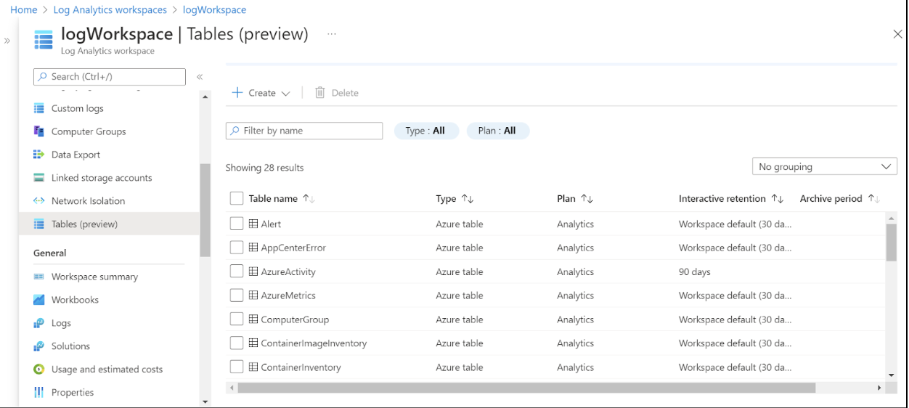Tick the Alert row checkbox
The image size is (909, 408).
coord(236,224)
